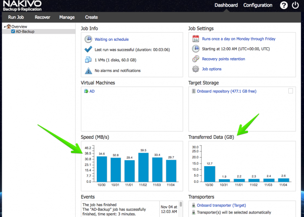Click the 11/01 speed bar labeled 29.4
This screenshot has width=304, height=217.
129,171
